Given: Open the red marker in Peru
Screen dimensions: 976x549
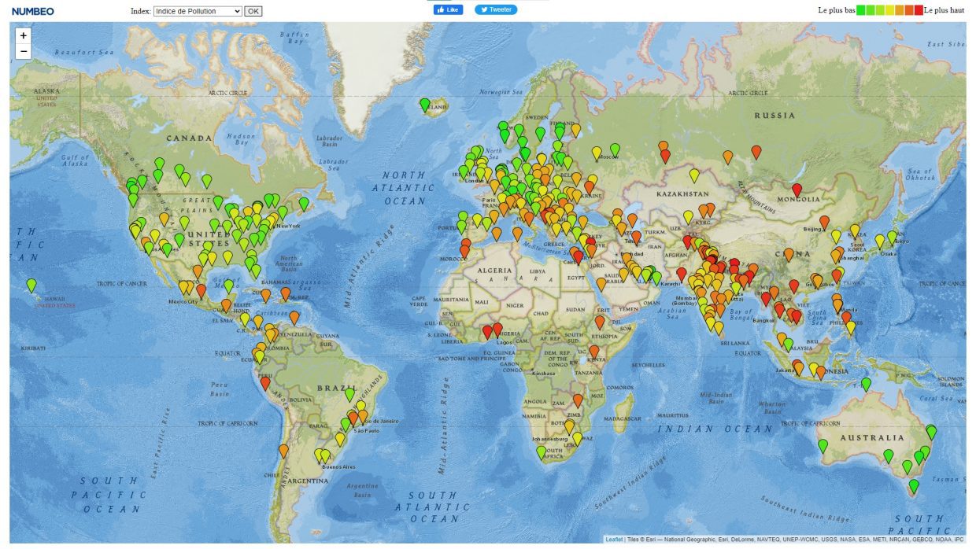Looking at the screenshot, I should click(x=265, y=383).
